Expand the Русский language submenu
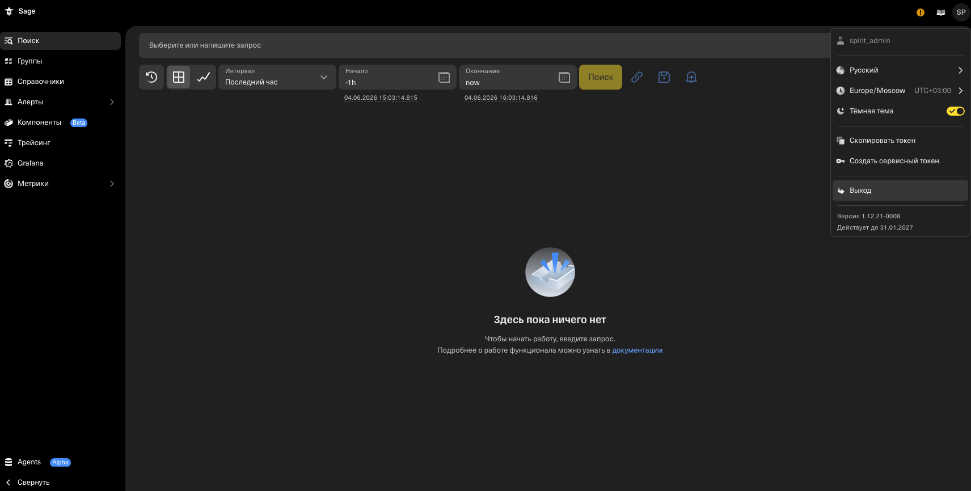This screenshot has height=491, width=971. 900,70
